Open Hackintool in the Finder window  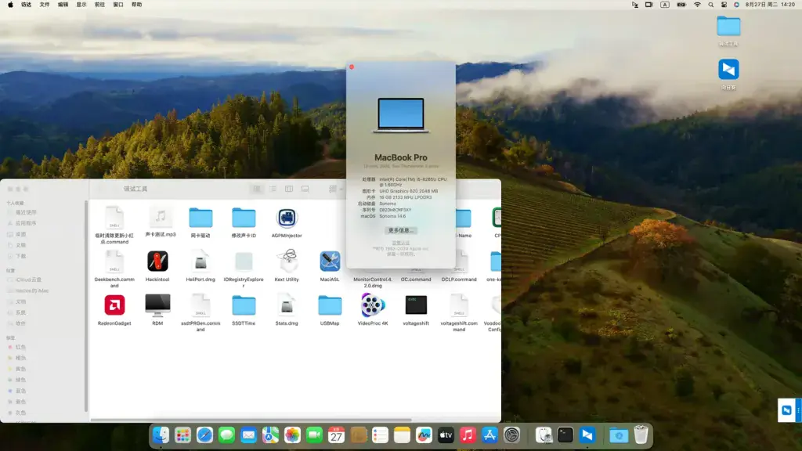click(x=157, y=262)
